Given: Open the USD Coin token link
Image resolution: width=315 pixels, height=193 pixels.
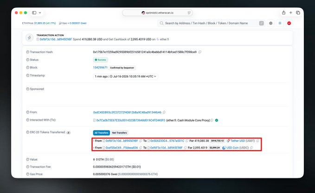Looking at the screenshot, I should pos(232,148).
